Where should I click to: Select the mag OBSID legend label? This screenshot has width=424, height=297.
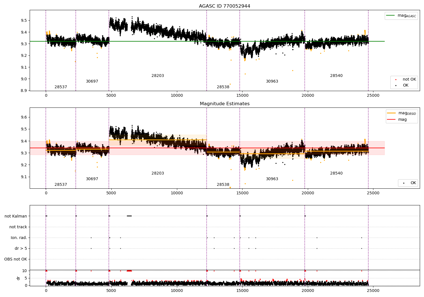coord(407,113)
